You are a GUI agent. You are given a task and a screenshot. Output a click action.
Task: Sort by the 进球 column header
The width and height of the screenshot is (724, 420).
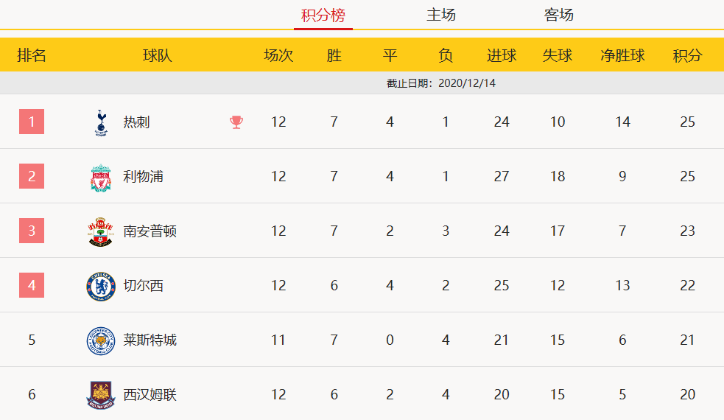point(502,55)
